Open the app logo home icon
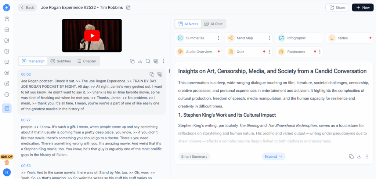376x179 pixels. pyautogui.click(x=7, y=7)
